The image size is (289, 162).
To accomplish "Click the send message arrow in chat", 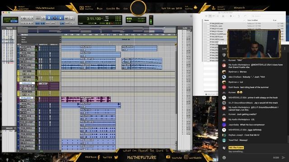I will point(283,157).
